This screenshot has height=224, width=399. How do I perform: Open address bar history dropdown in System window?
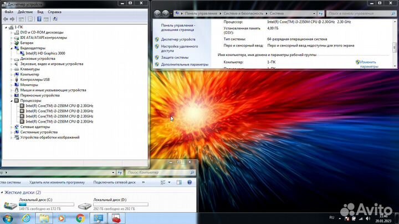pos(314,13)
